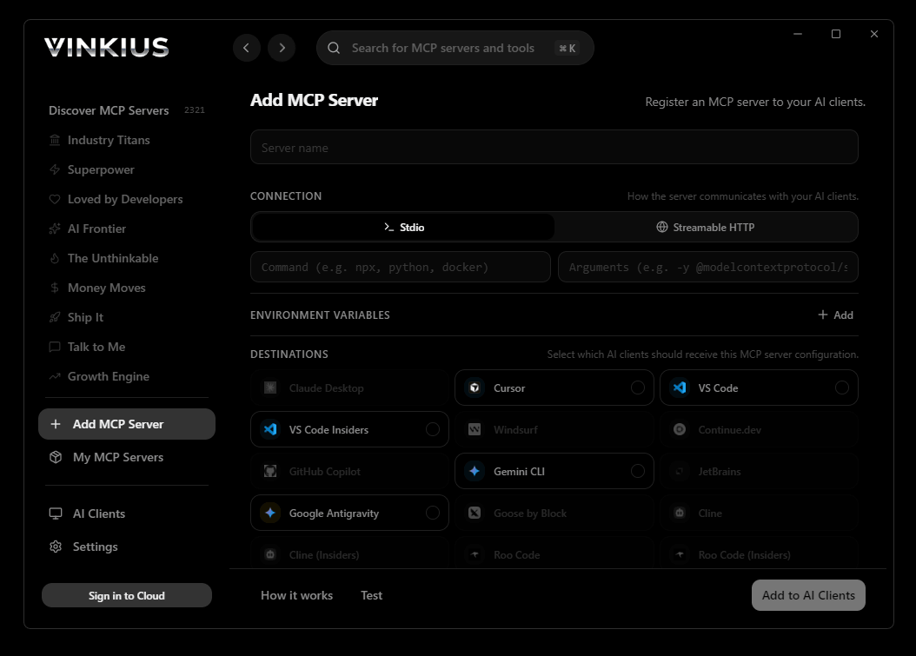Click the Superpower lightning icon
The height and width of the screenshot is (656, 916).
click(56, 169)
